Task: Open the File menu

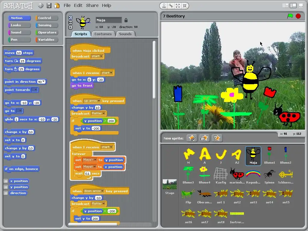Action: pyautogui.click(x=67, y=5)
